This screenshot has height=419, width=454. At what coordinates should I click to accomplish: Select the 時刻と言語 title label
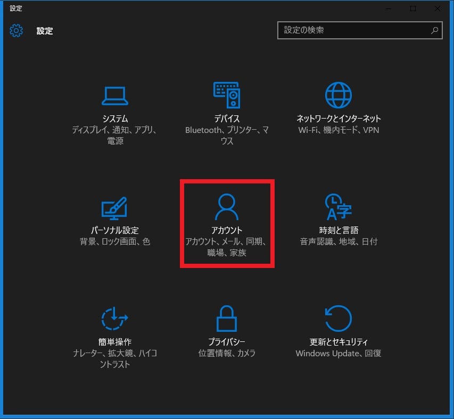coord(339,230)
